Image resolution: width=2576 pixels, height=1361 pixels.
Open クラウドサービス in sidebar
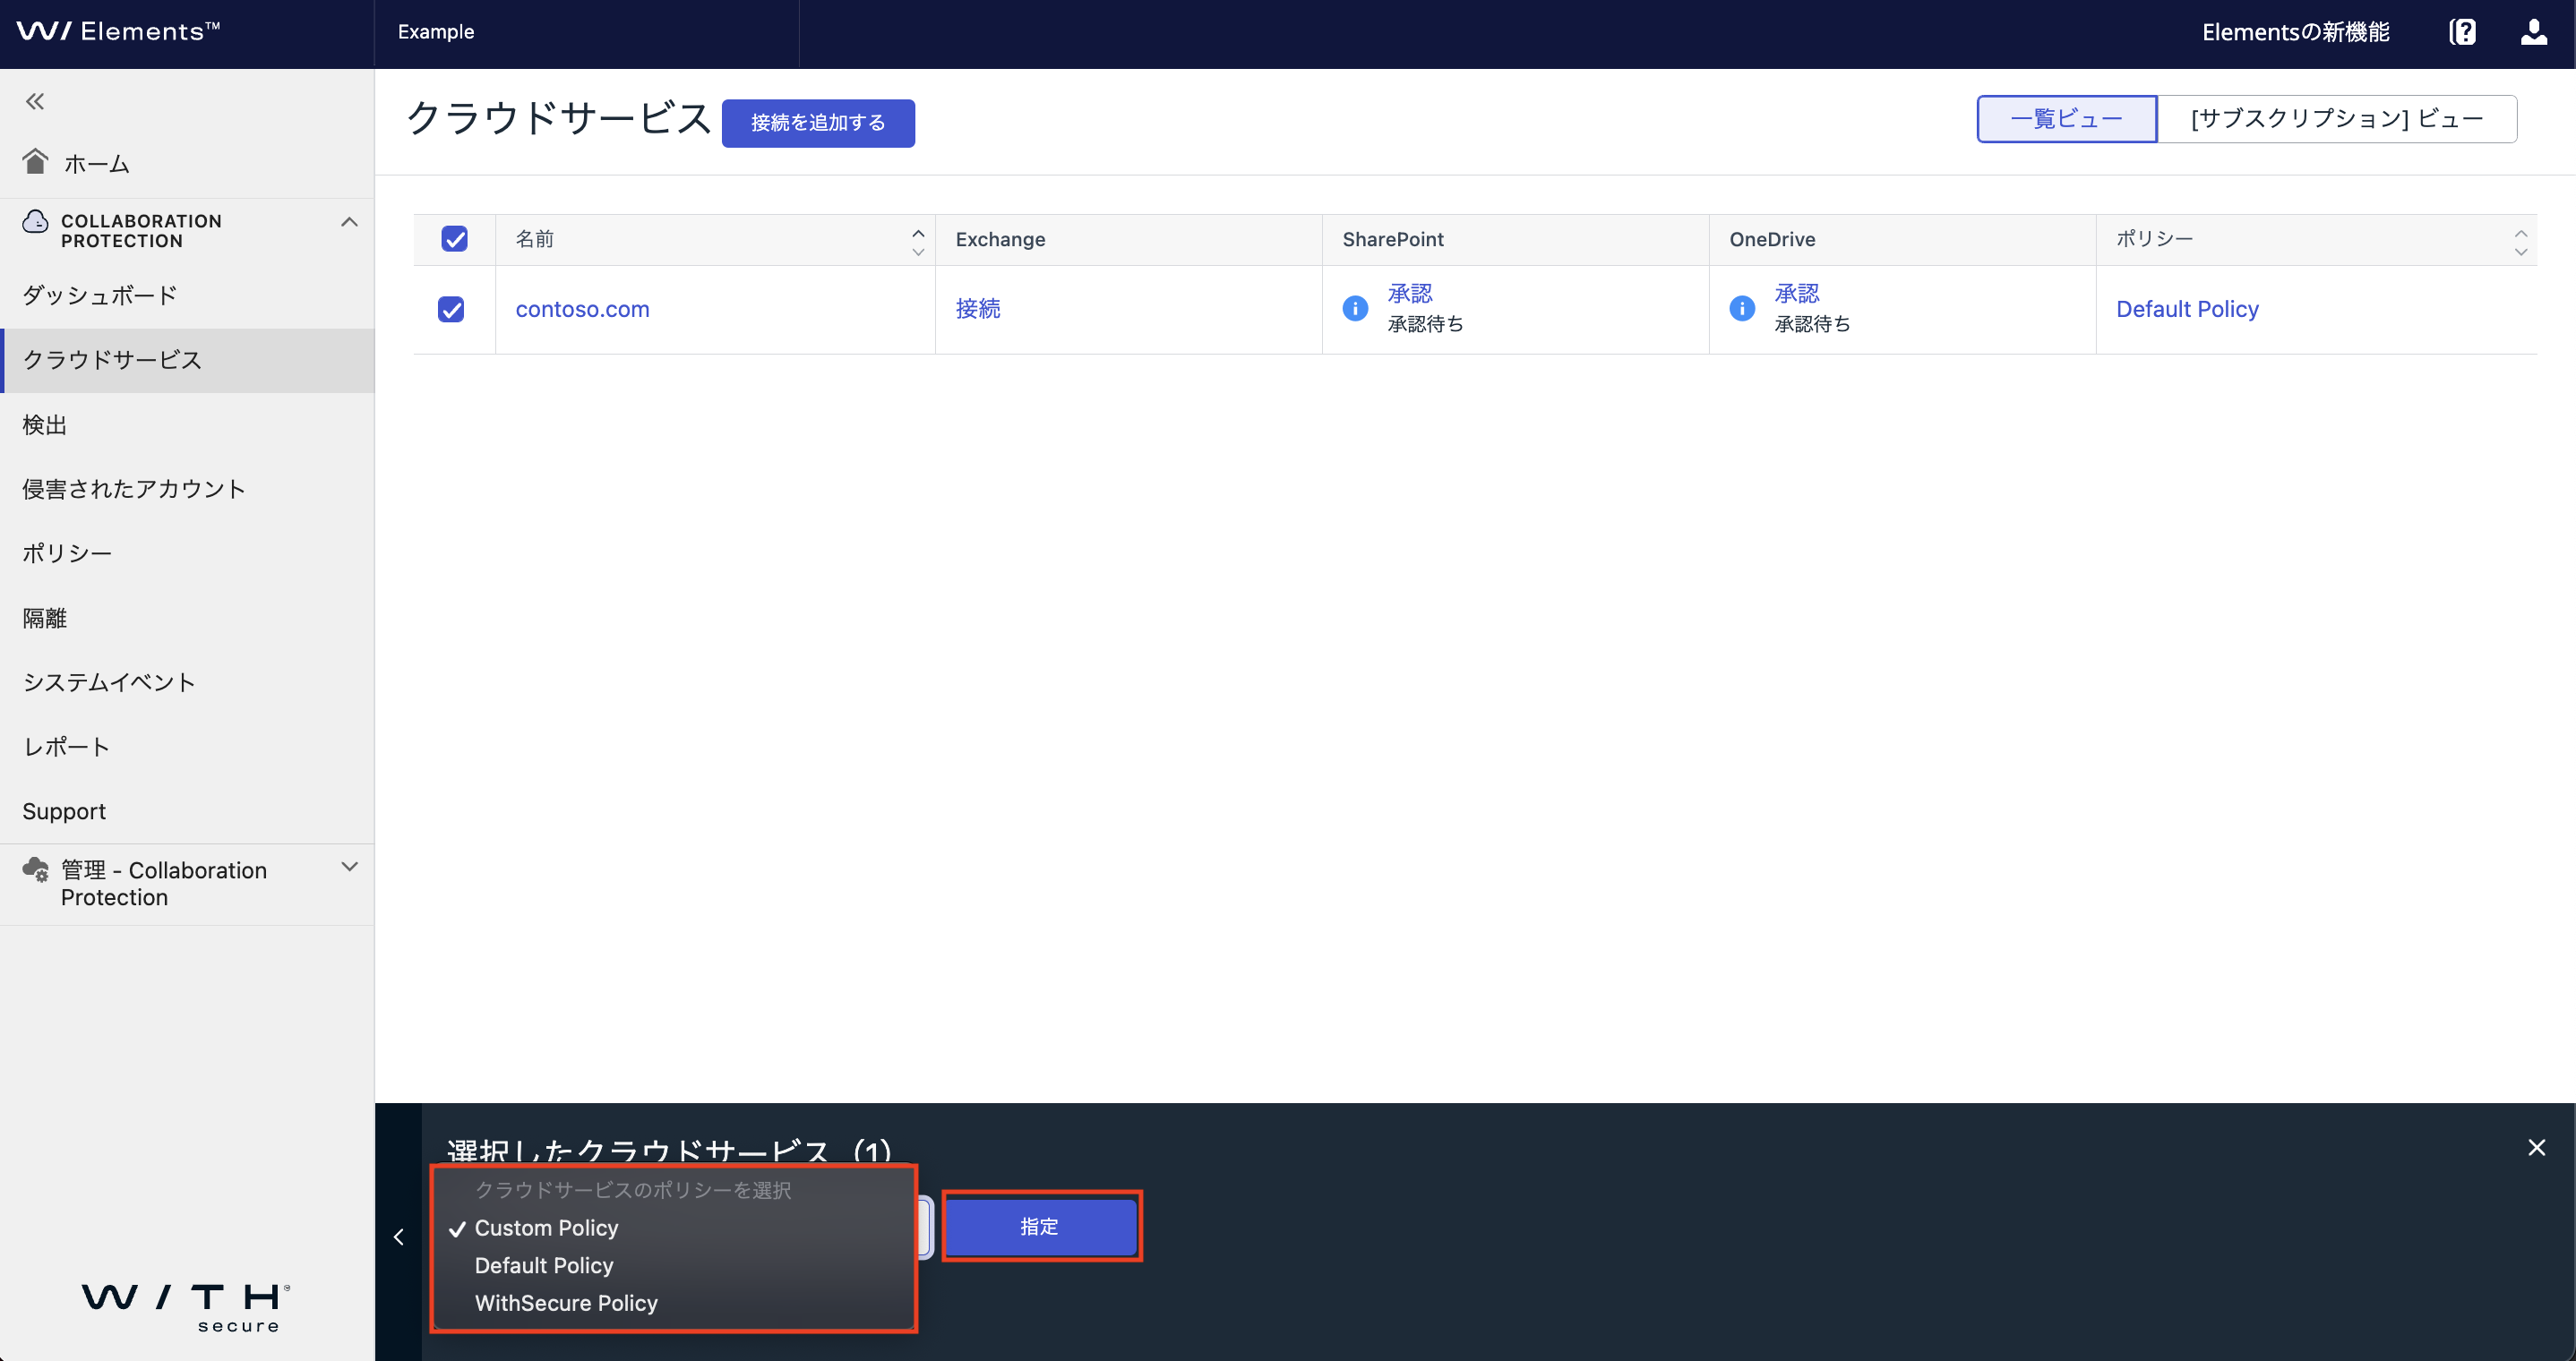(187, 360)
